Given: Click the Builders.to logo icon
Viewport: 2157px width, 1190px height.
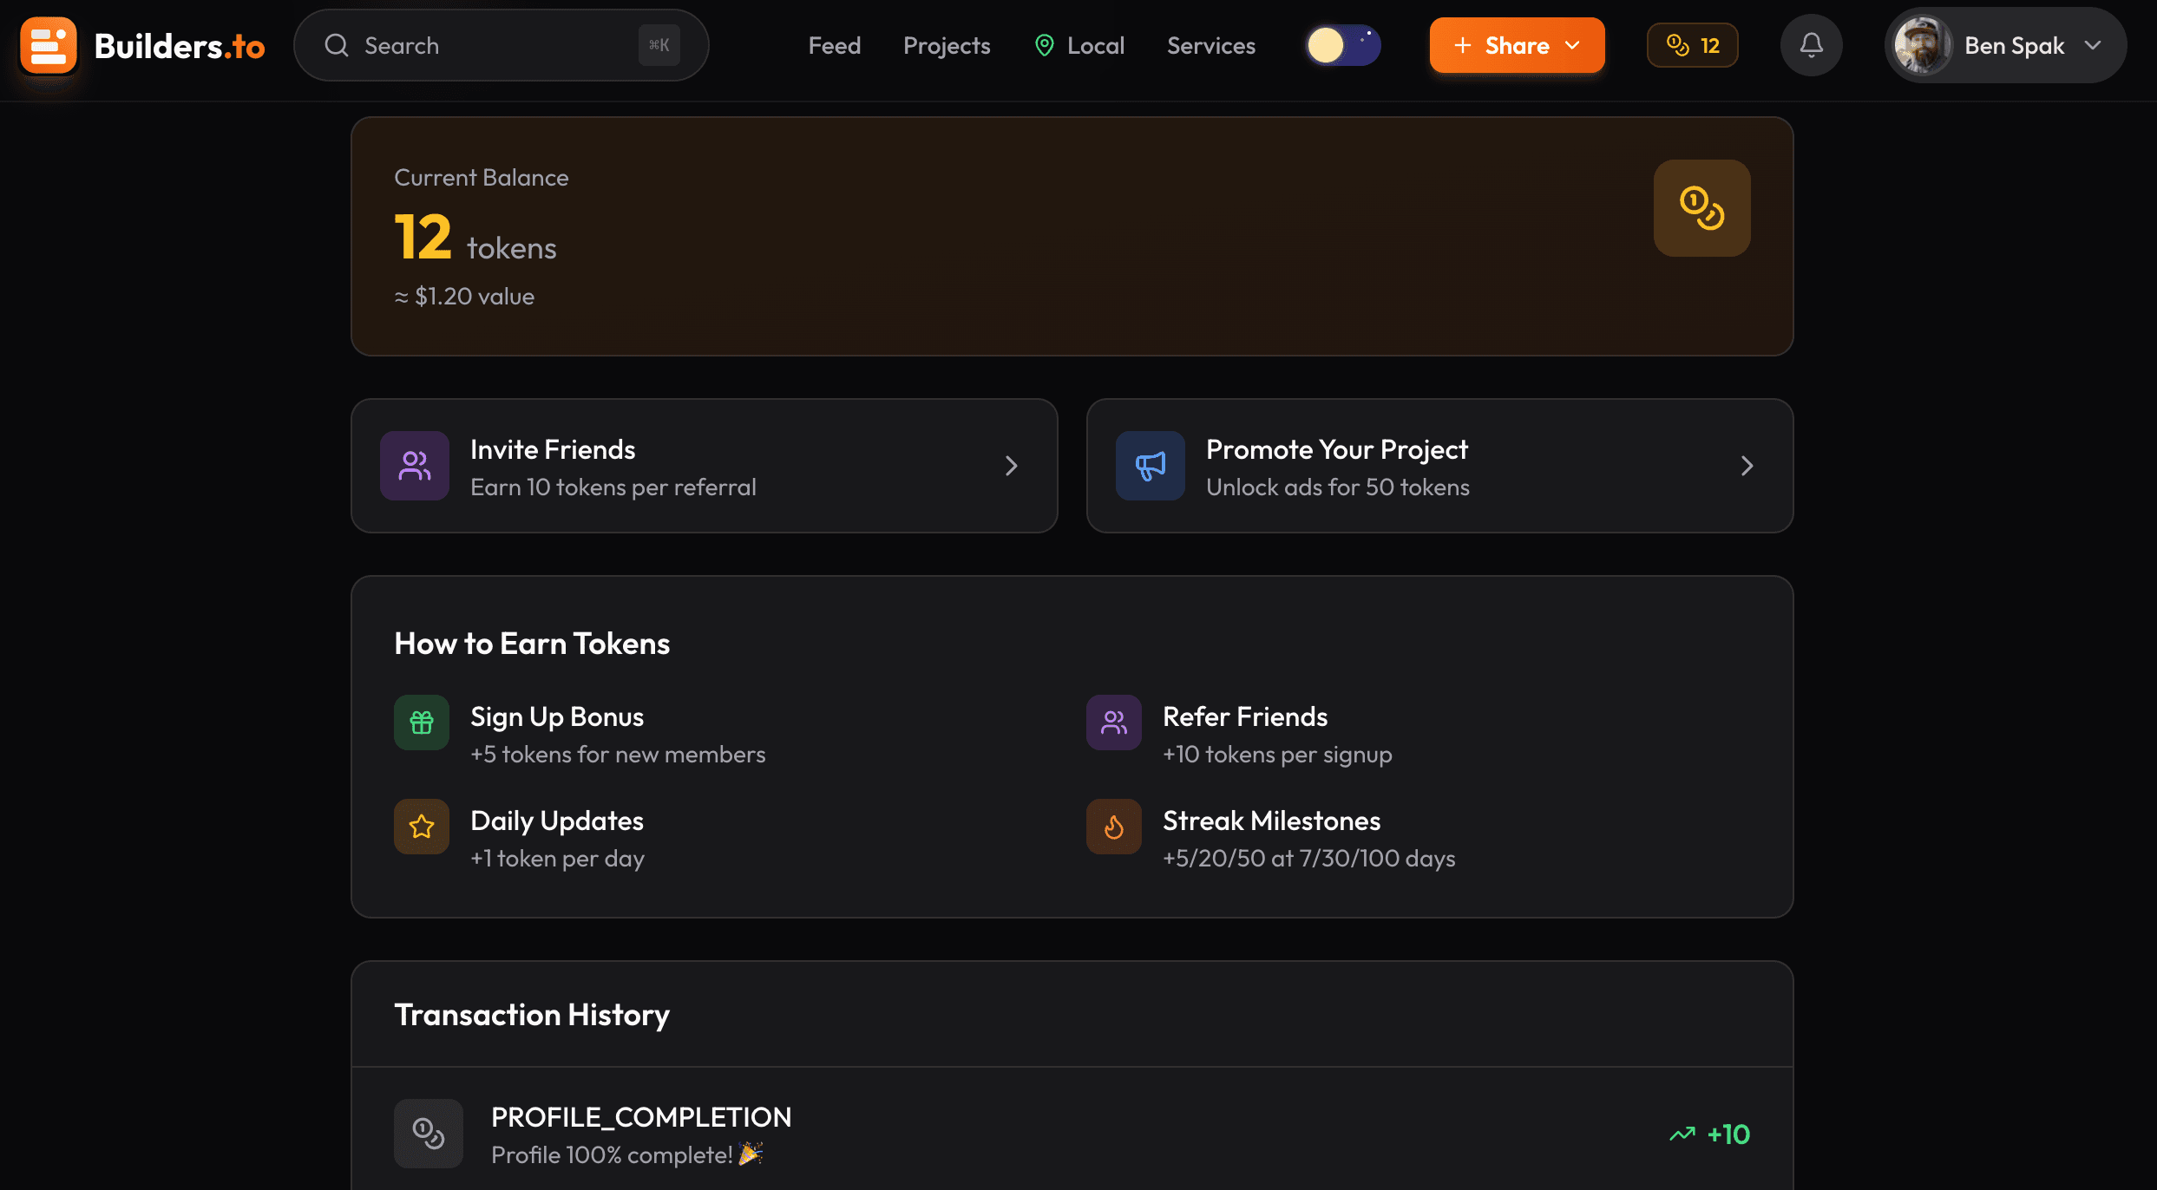Looking at the screenshot, I should [x=49, y=45].
